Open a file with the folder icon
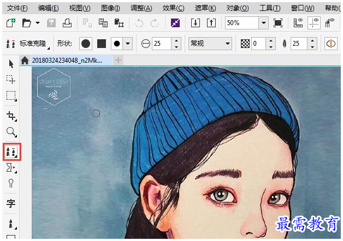Viewport: 343px width, 241px height. [x=26, y=23]
